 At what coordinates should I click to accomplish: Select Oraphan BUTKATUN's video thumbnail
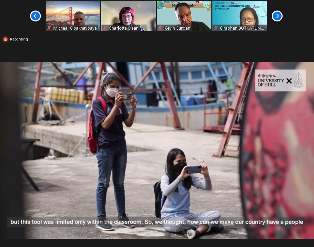pyautogui.click(x=240, y=16)
